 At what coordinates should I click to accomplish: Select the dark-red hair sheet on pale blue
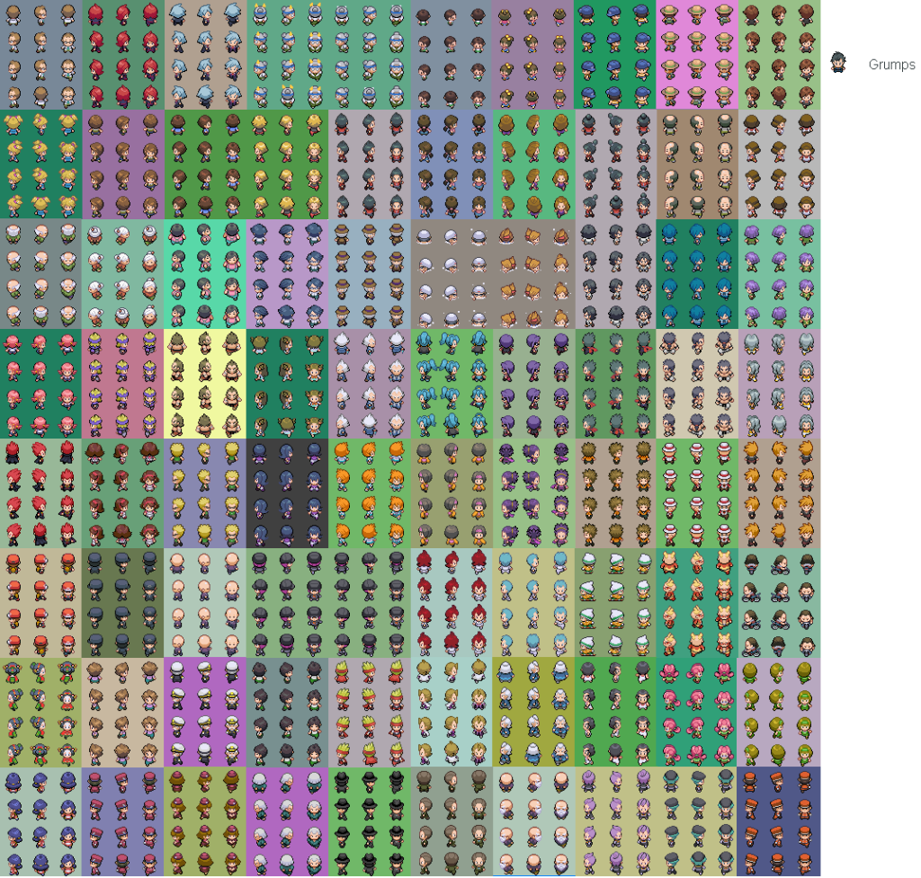coord(452,603)
